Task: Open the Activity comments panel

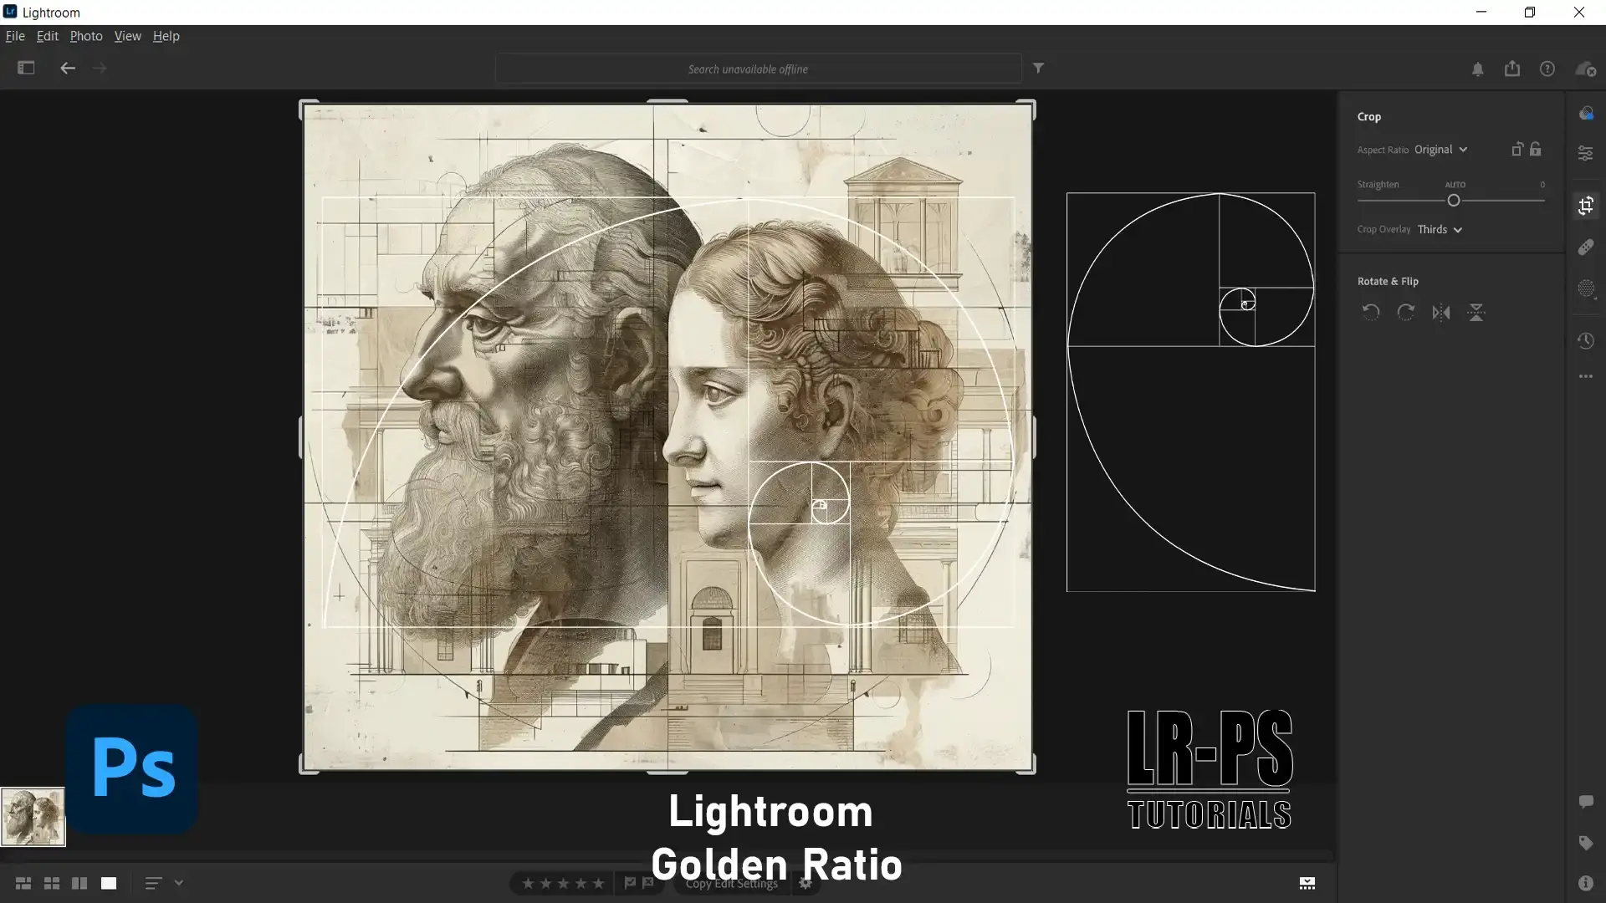Action: (1586, 802)
